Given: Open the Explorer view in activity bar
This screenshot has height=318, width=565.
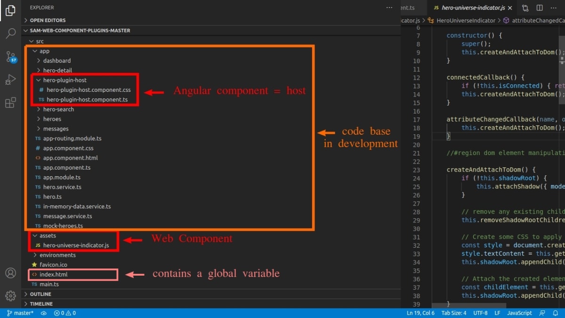Looking at the screenshot, I should coord(10,11).
